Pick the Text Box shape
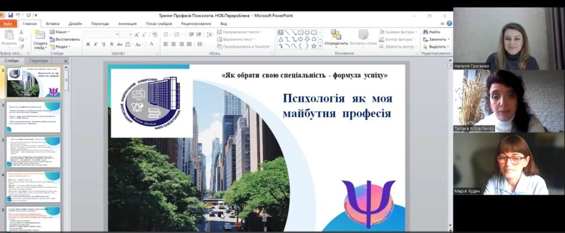This screenshot has width=565, height=233. click(281, 33)
